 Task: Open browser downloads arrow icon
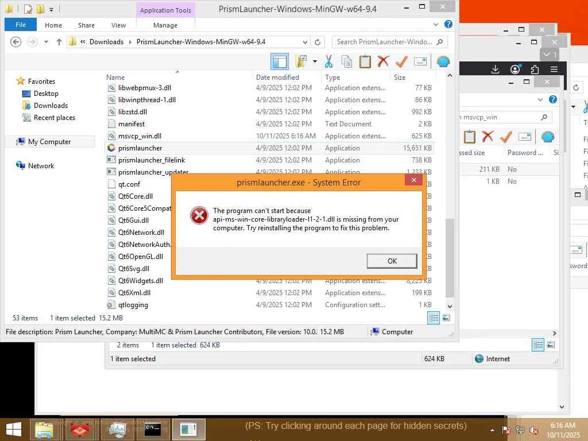pos(495,69)
